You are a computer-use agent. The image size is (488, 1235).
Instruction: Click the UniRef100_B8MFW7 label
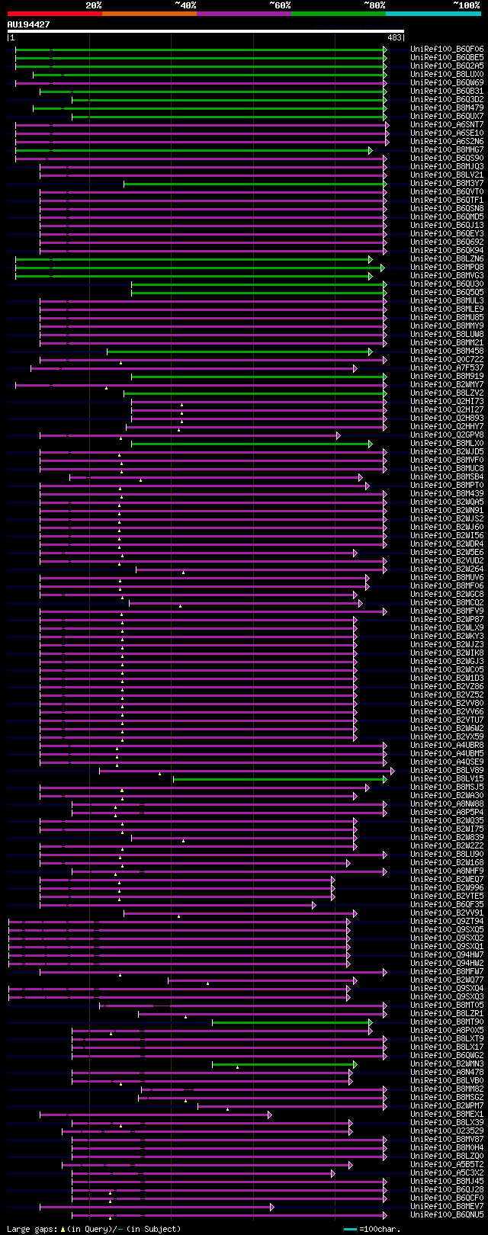pos(447,971)
